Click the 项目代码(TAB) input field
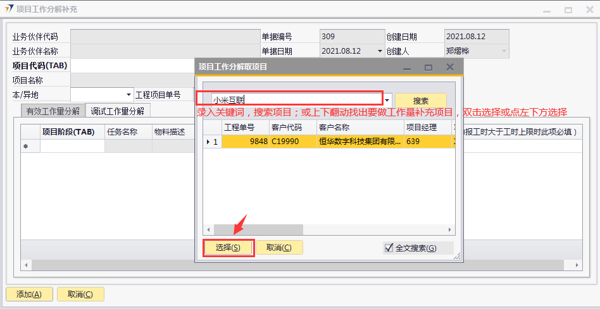 [x=132, y=66]
